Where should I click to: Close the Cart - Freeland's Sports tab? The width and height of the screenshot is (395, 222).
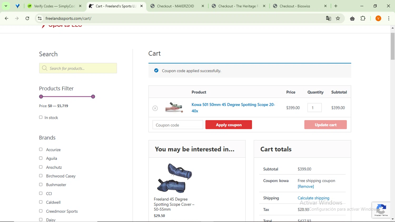pyautogui.click(x=141, y=6)
